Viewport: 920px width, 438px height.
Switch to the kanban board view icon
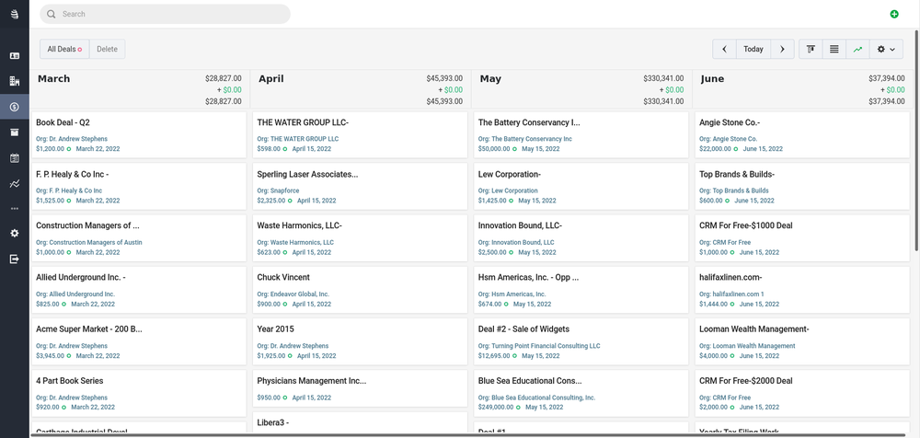click(811, 50)
